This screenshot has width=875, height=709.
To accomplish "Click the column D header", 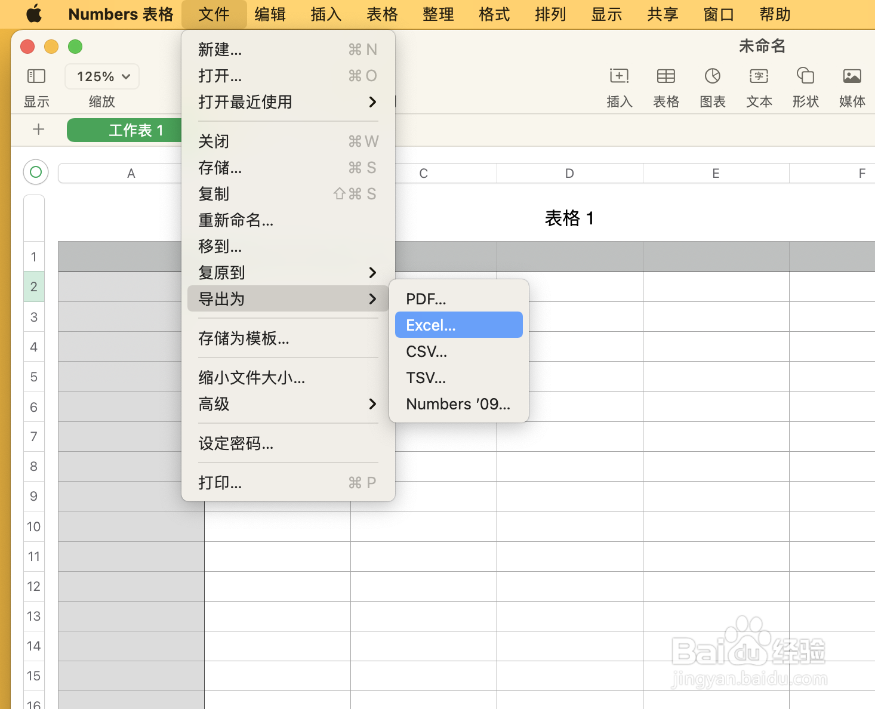I will tap(569, 173).
